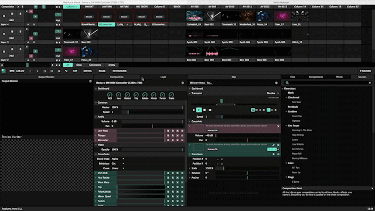Image resolution: width=375 pixels, height=211 pixels.
Task: Remove the Shift RGB effect
Action: coord(178,173)
